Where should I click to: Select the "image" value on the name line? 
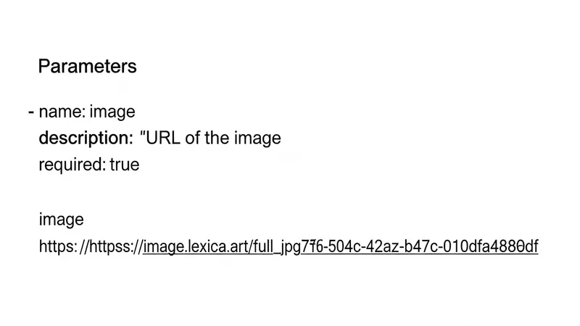(x=112, y=112)
